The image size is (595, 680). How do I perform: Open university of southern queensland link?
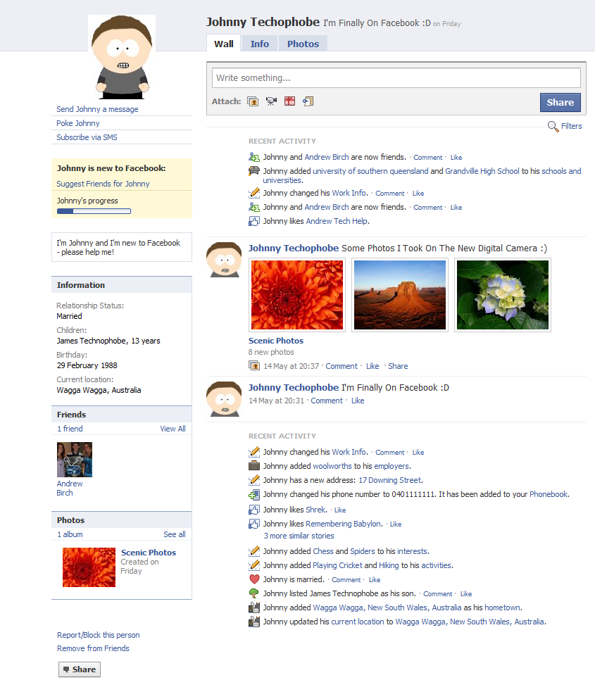370,171
